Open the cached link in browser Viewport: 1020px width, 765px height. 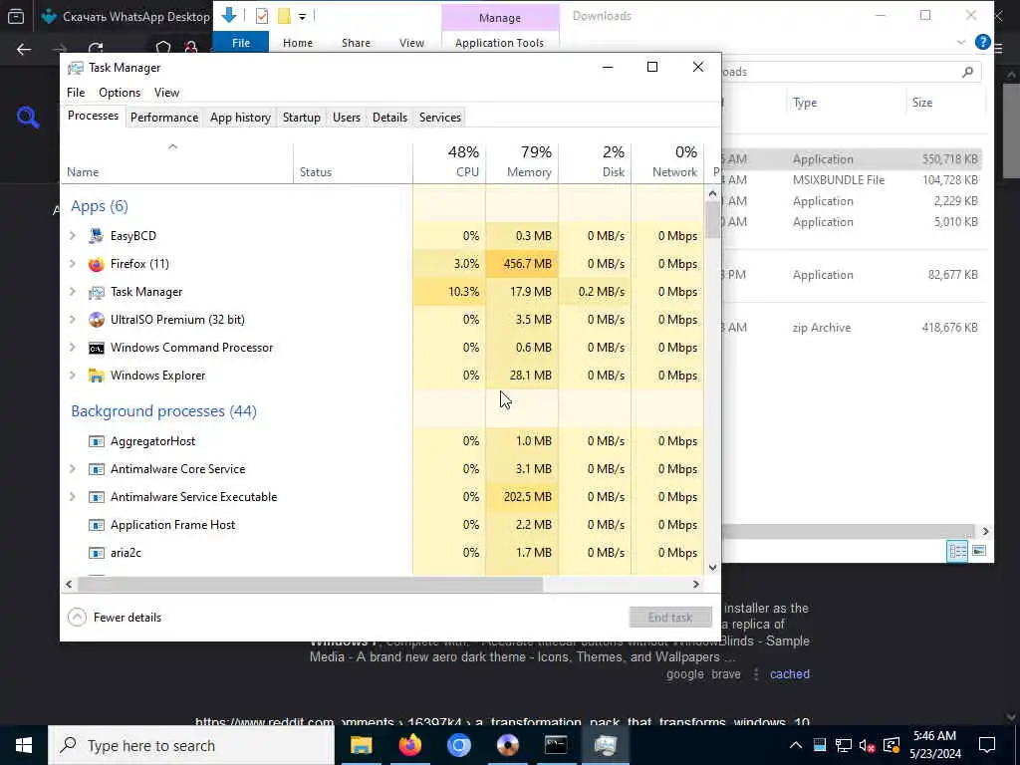[x=790, y=674]
